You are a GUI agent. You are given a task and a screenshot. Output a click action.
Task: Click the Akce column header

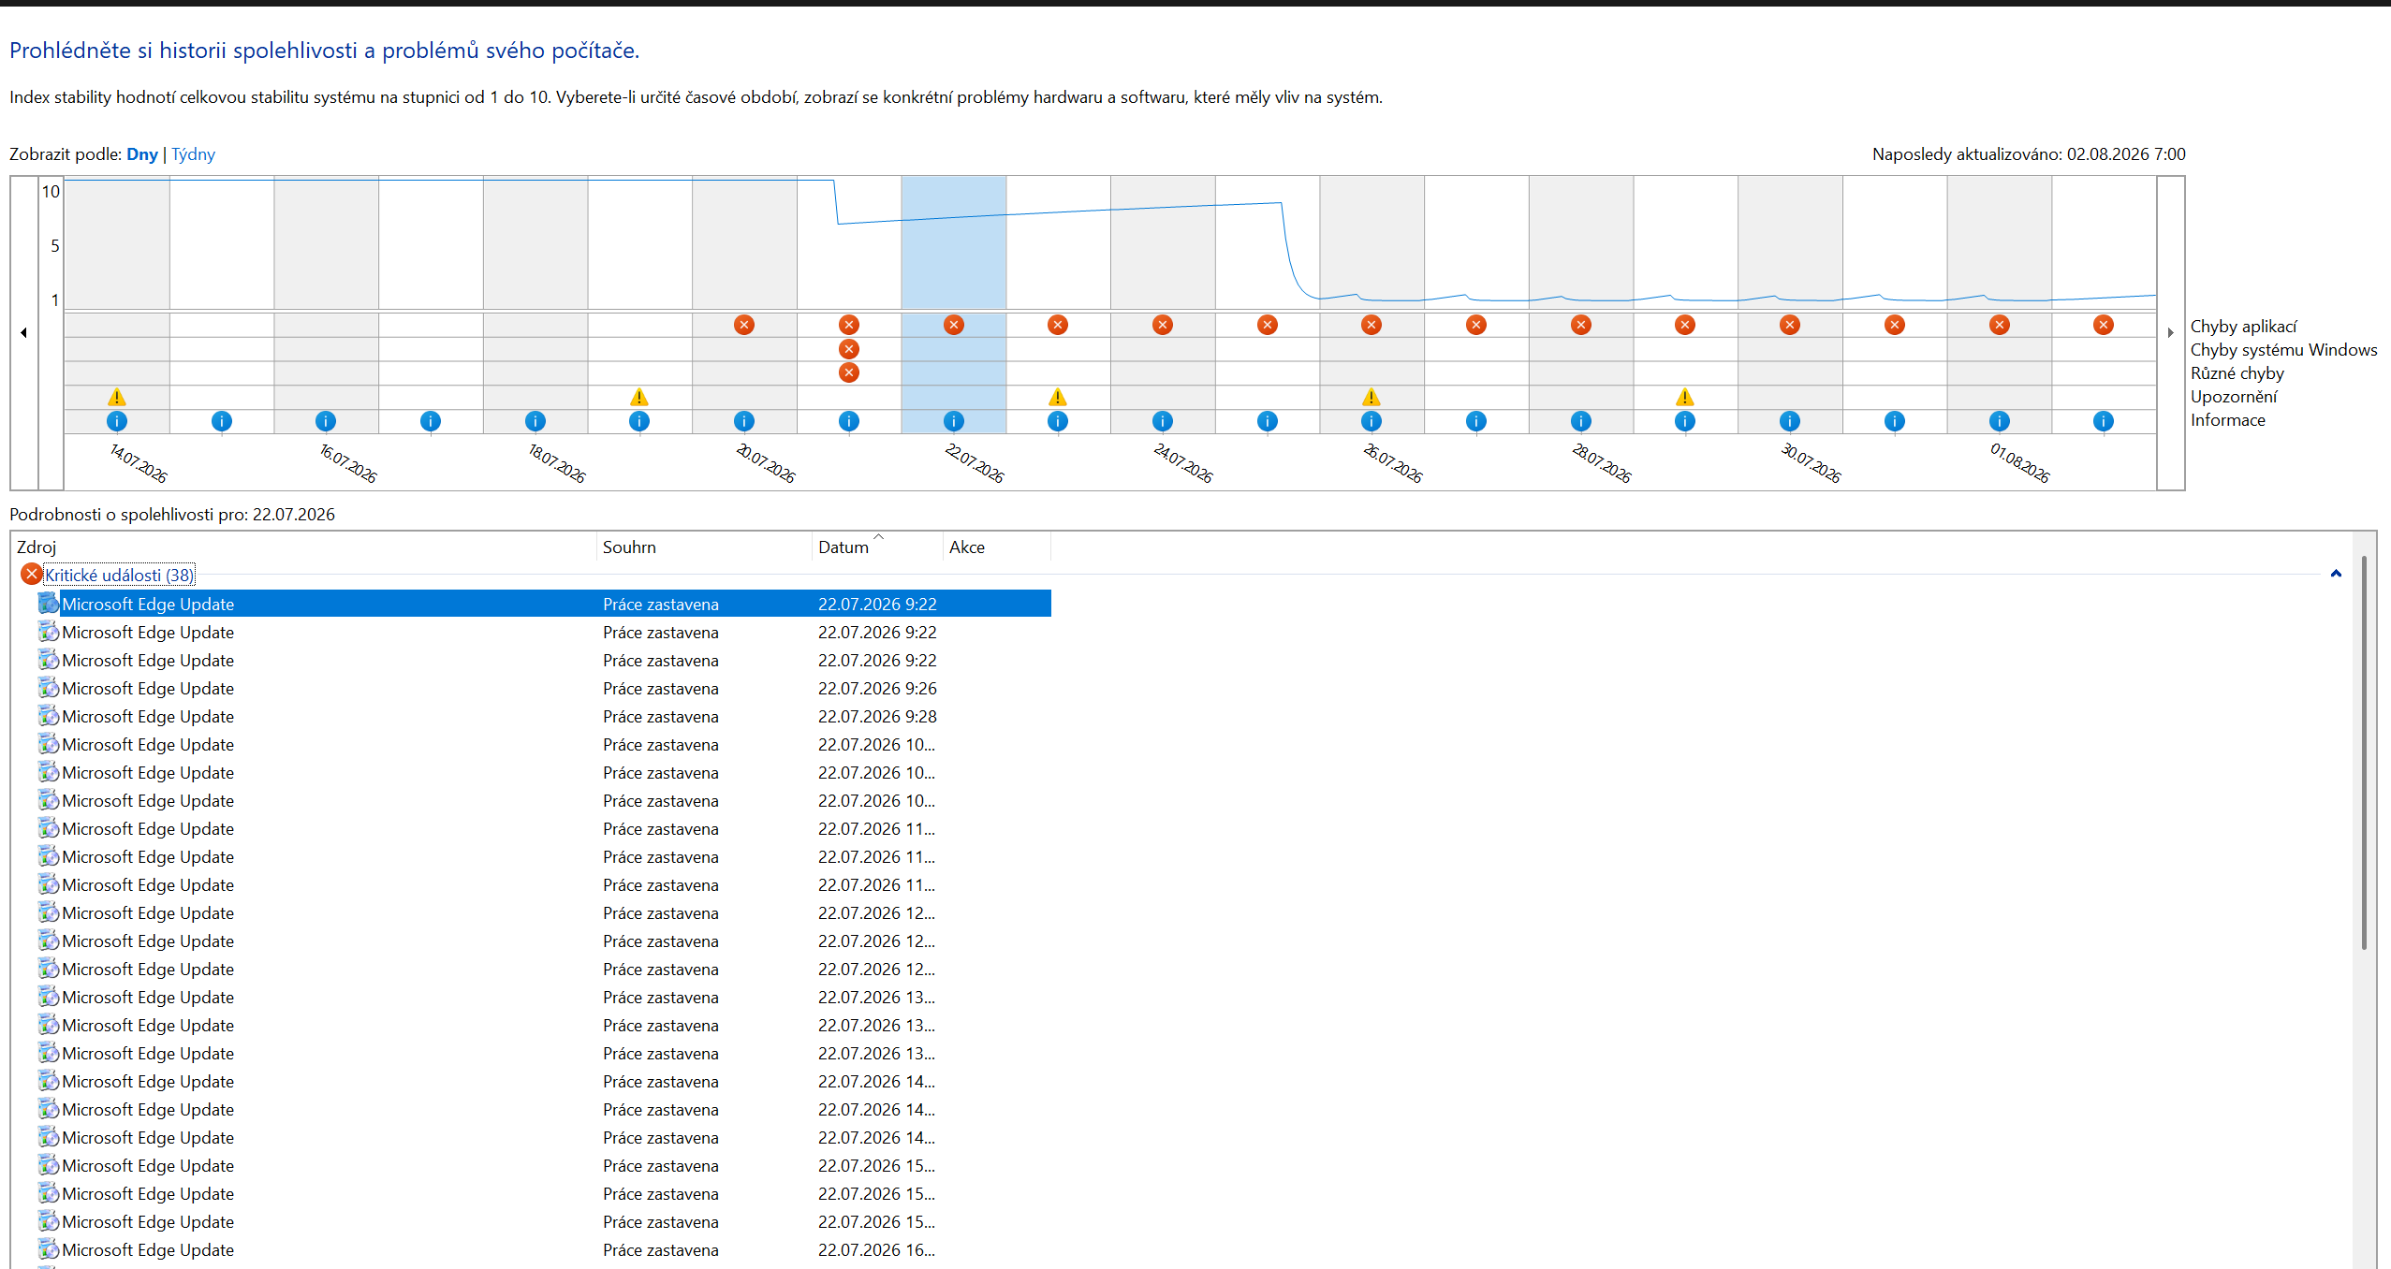[x=997, y=547]
